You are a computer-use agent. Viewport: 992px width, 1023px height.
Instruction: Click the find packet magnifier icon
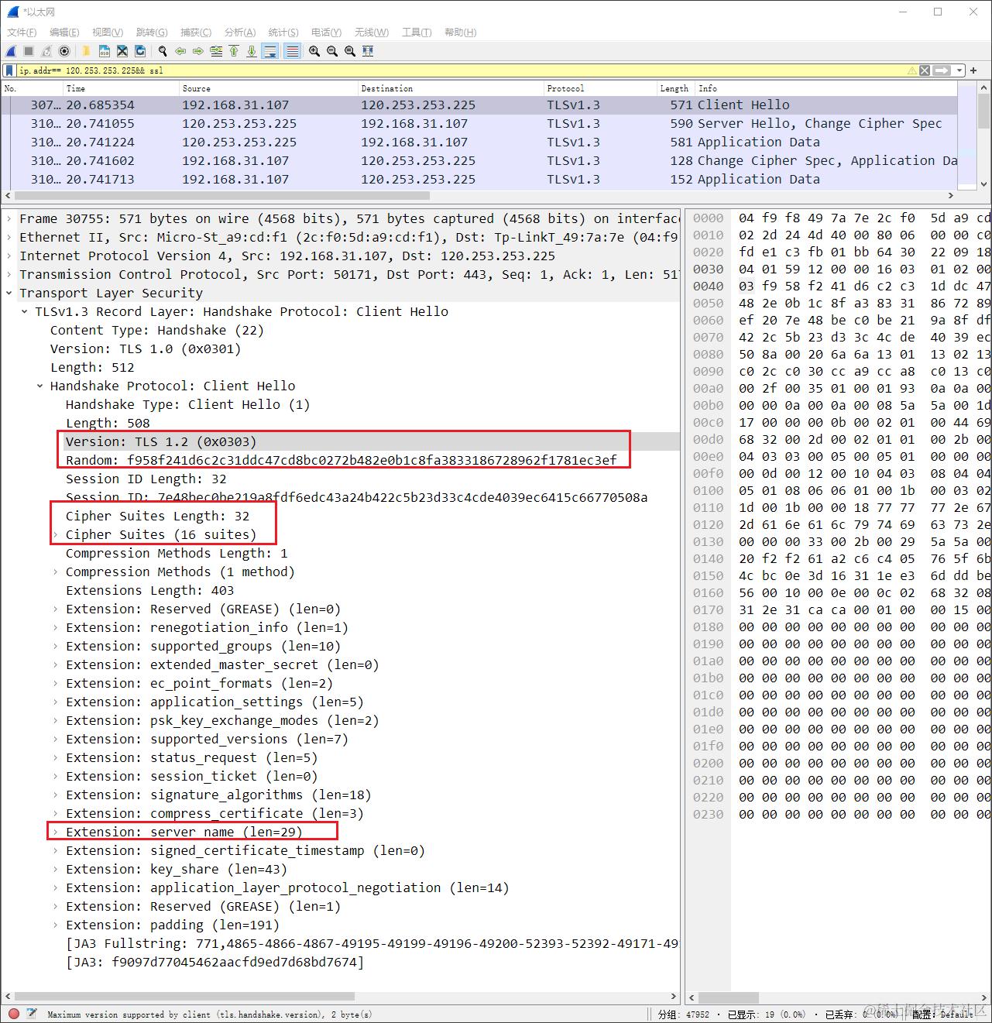tap(163, 51)
